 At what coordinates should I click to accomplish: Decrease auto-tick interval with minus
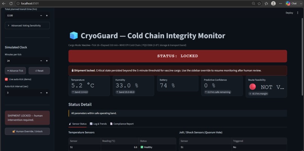[41, 93]
